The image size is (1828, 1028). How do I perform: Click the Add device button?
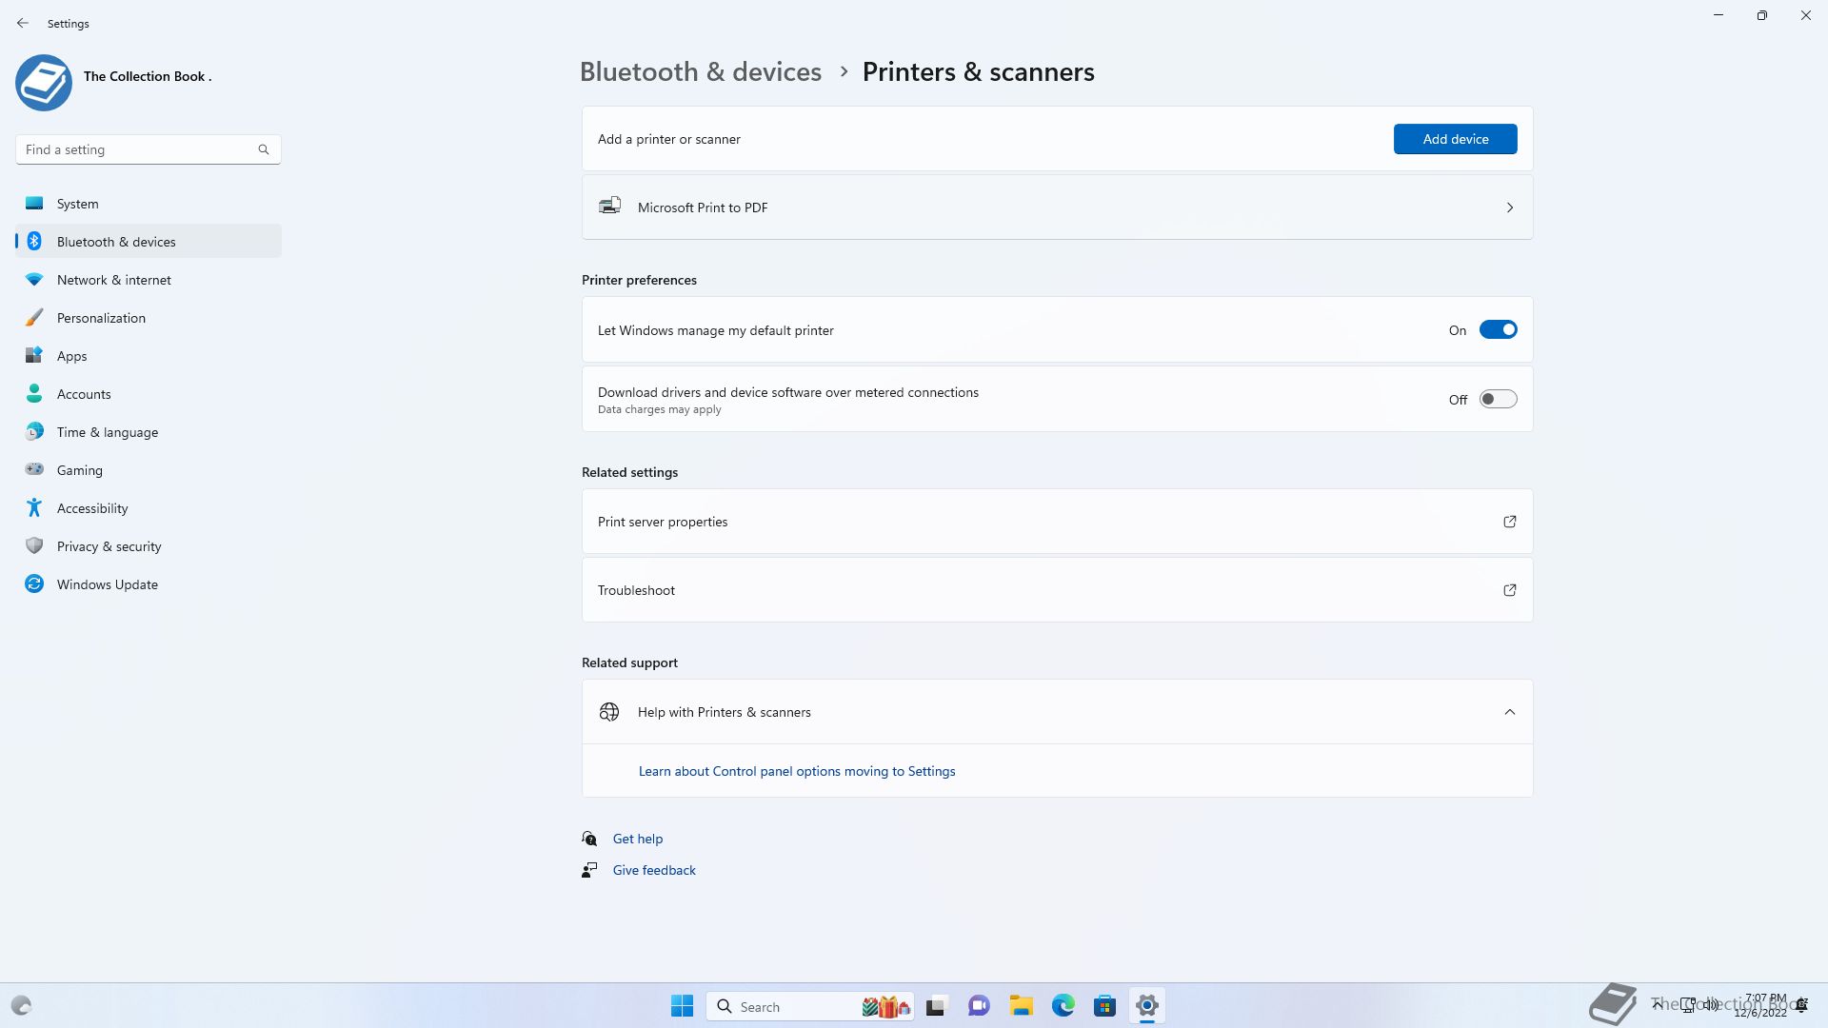[1455, 139]
